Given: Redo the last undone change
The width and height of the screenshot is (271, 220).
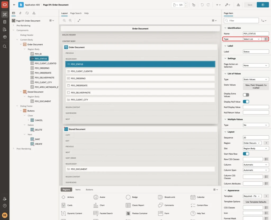Looking at the screenshot, I should point(208,5).
